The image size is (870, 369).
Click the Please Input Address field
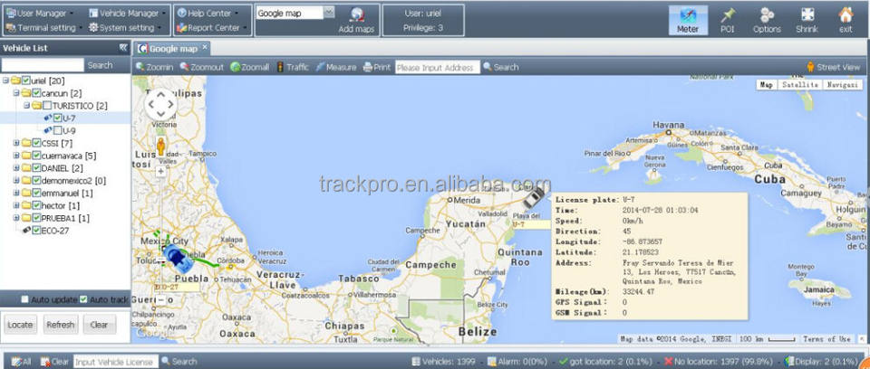(x=437, y=68)
